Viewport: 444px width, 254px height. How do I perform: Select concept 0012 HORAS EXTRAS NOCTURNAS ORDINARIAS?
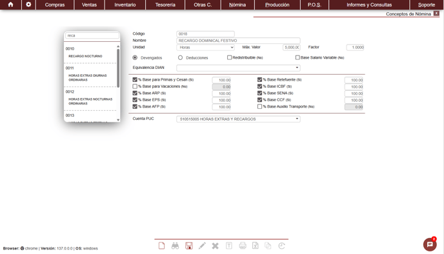click(90, 98)
